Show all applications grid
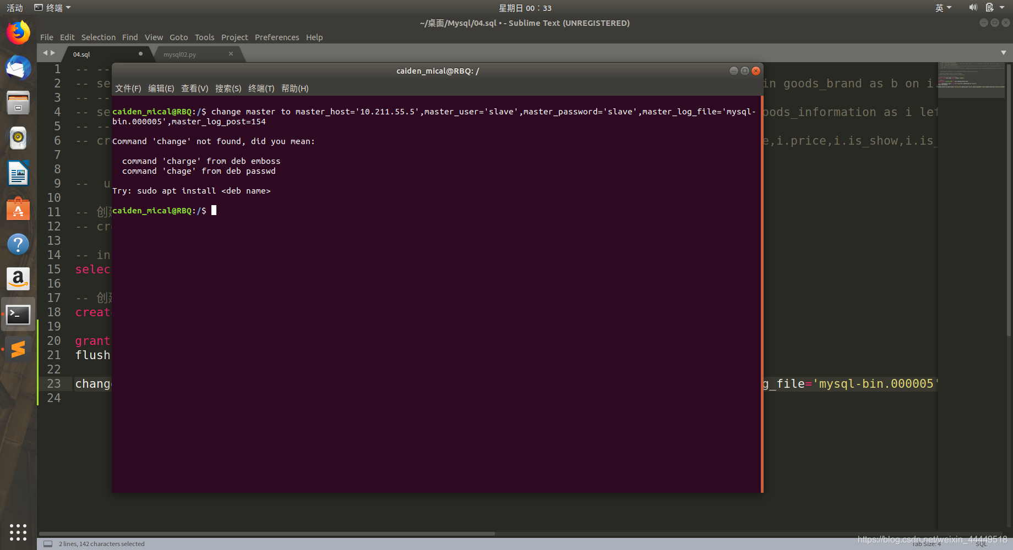This screenshot has width=1013, height=550. click(x=18, y=532)
